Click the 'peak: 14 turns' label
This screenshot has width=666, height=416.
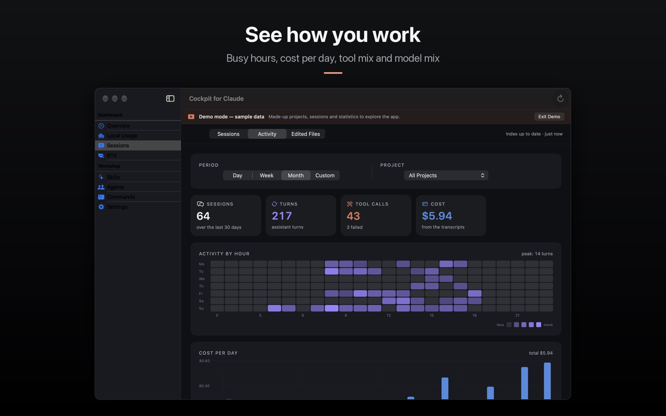(537, 254)
